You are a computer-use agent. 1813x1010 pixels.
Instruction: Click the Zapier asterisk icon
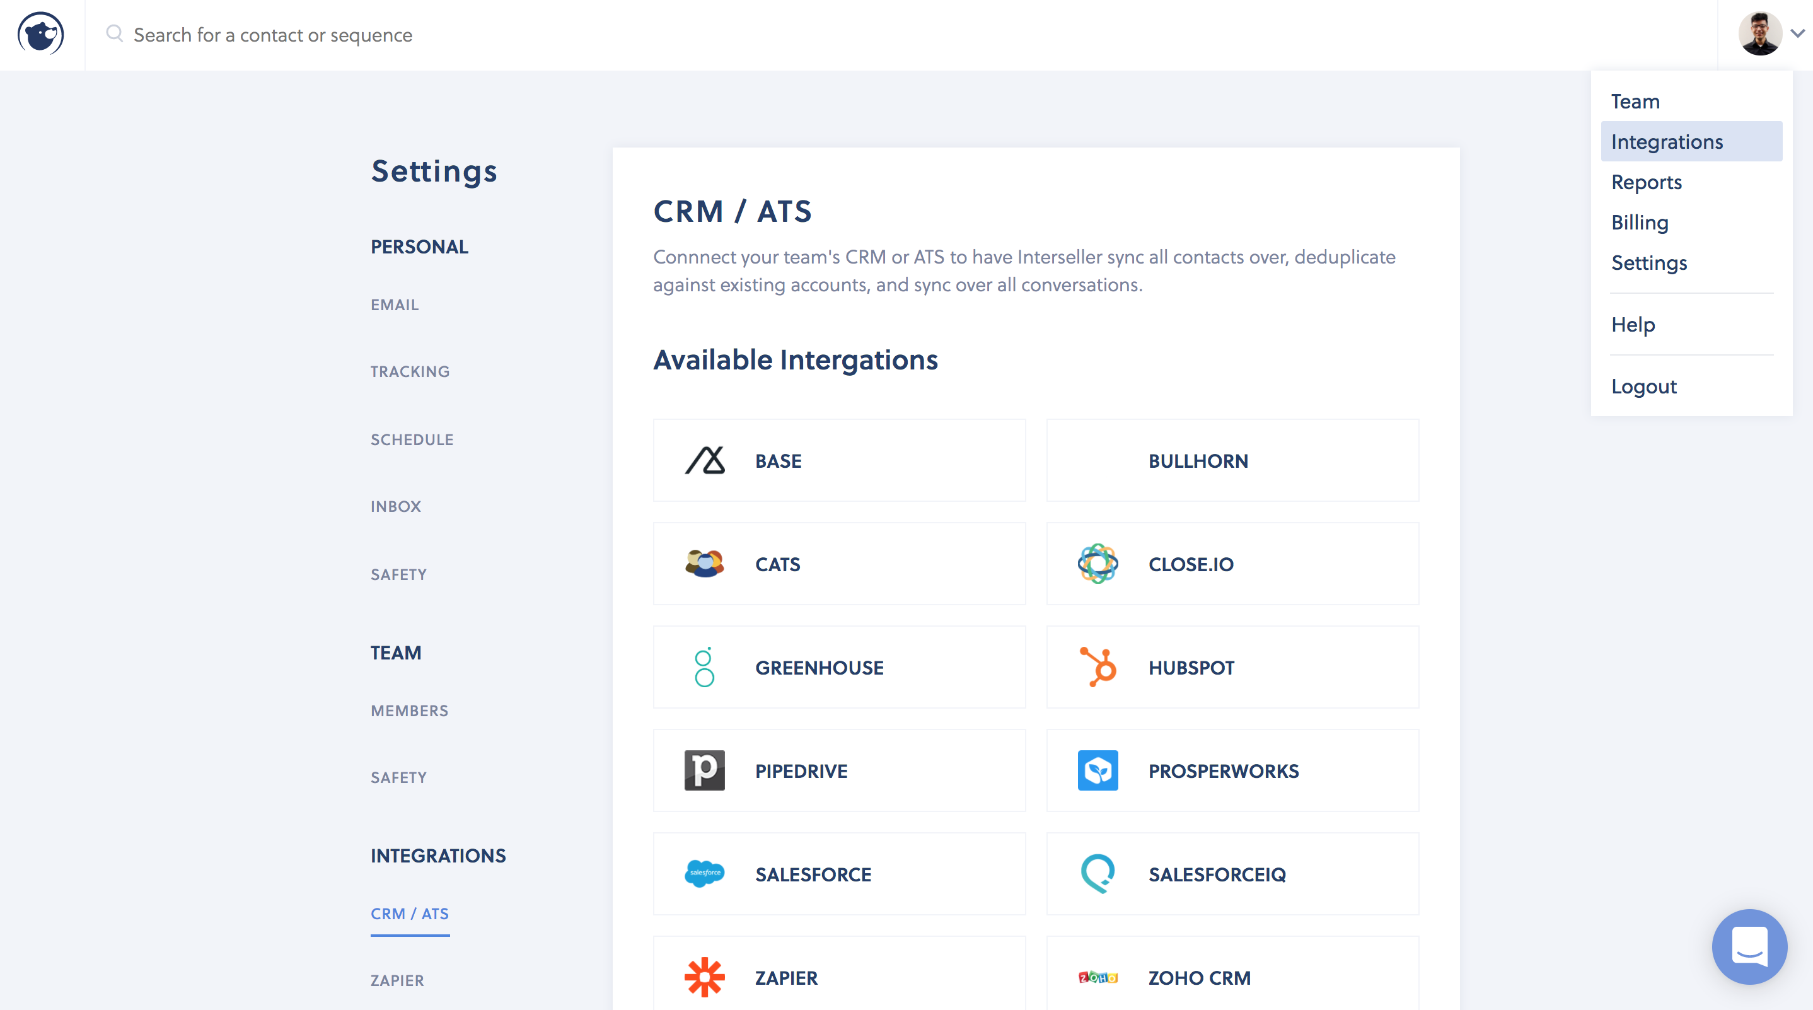pyautogui.click(x=705, y=977)
